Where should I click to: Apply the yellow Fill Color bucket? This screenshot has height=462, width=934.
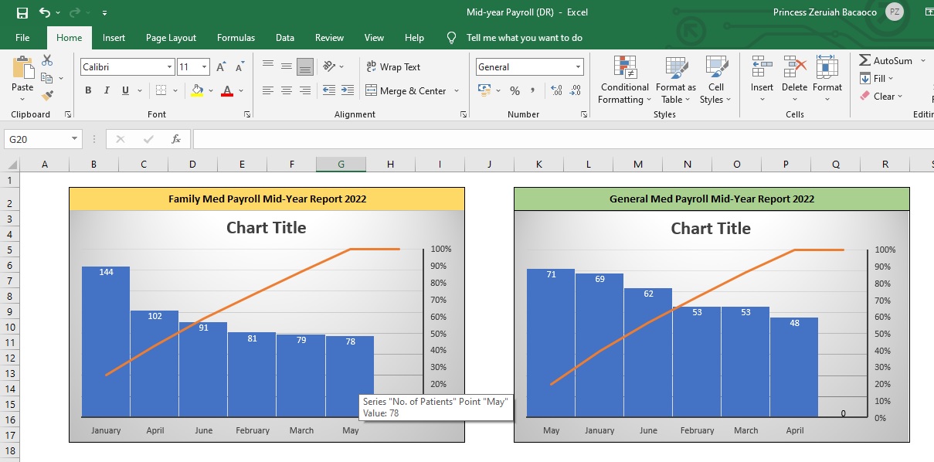(197, 90)
